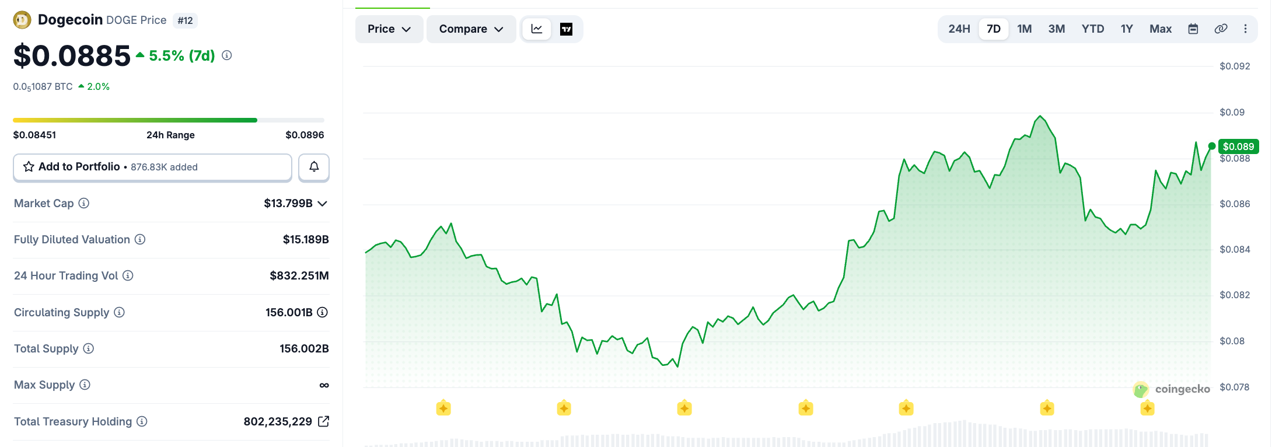This screenshot has height=447, width=1272.
Task: Click the $832.251M trading volume value
Action: pyautogui.click(x=299, y=275)
